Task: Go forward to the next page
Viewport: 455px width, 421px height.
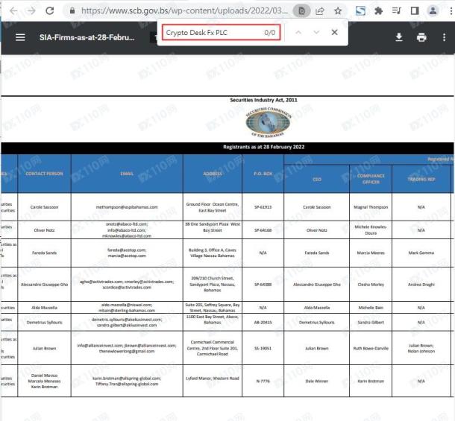Action: coord(31,11)
